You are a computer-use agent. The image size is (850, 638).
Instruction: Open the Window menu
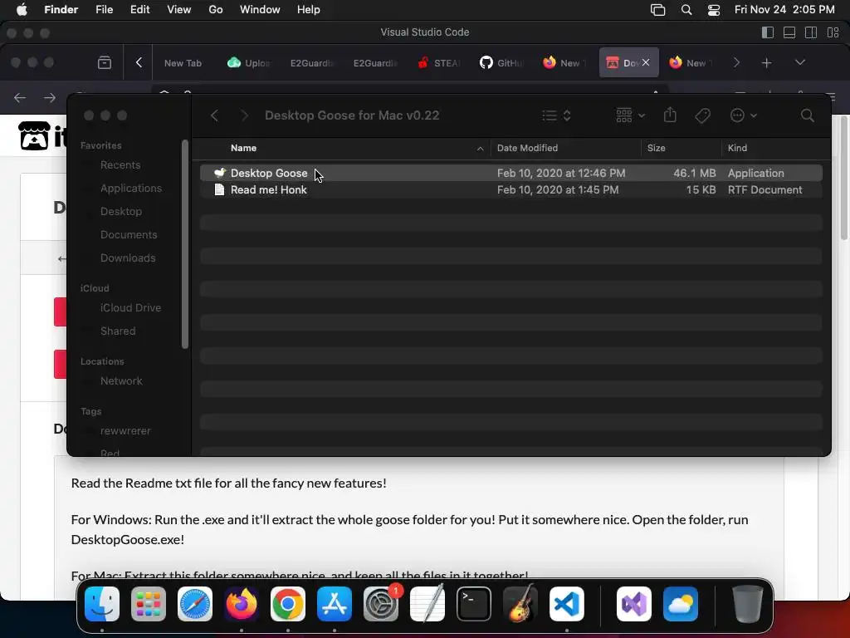click(260, 10)
